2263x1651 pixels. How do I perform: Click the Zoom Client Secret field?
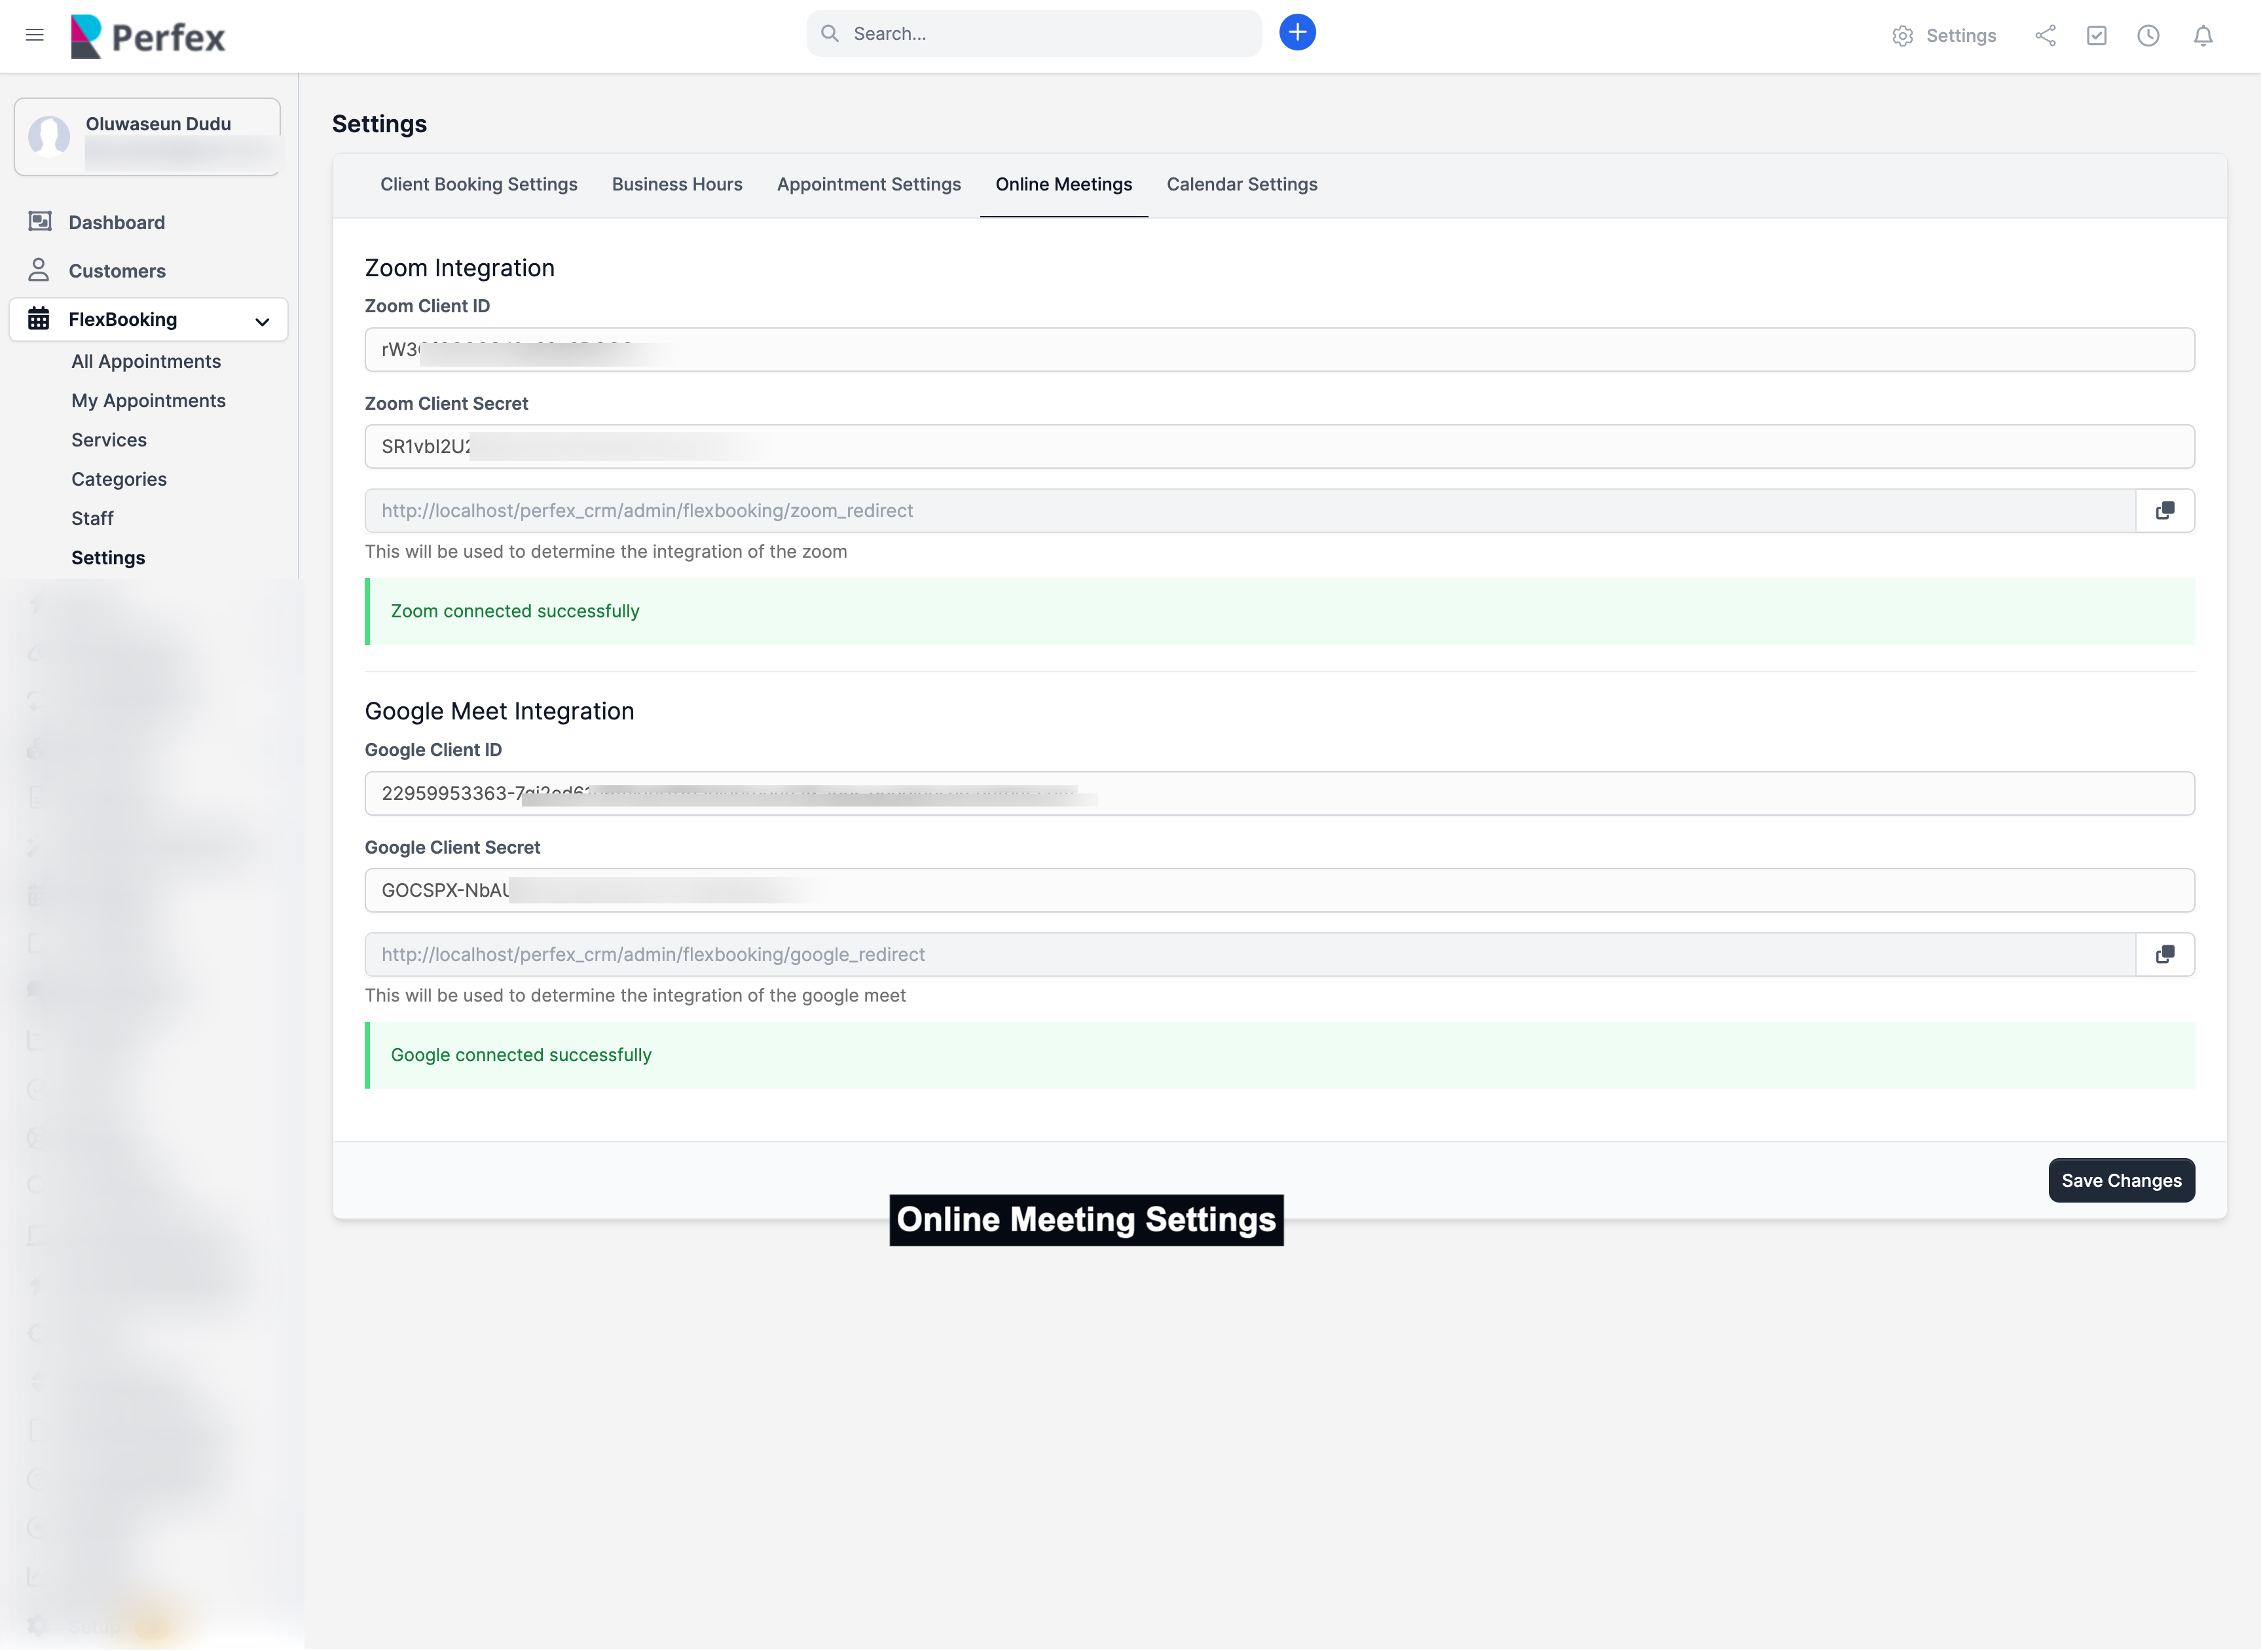[1279, 446]
